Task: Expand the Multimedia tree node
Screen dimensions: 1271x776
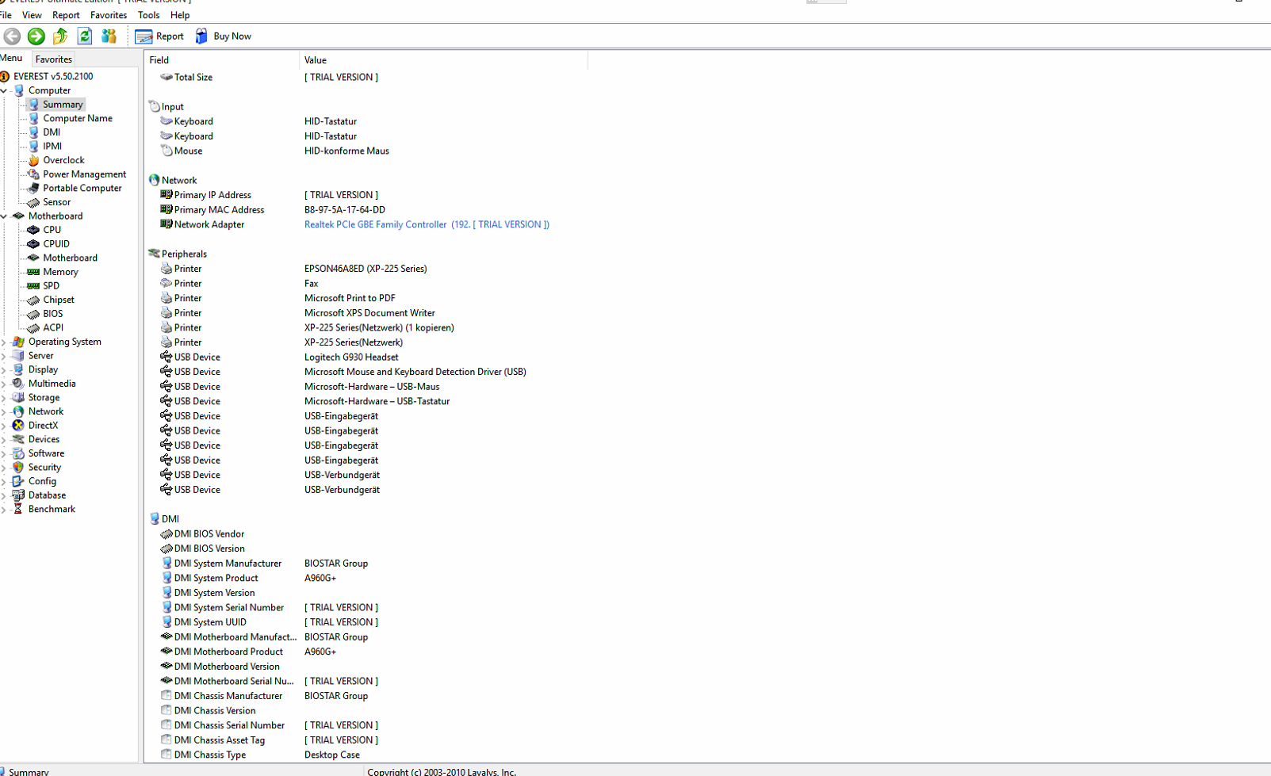Action: point(4,384)
